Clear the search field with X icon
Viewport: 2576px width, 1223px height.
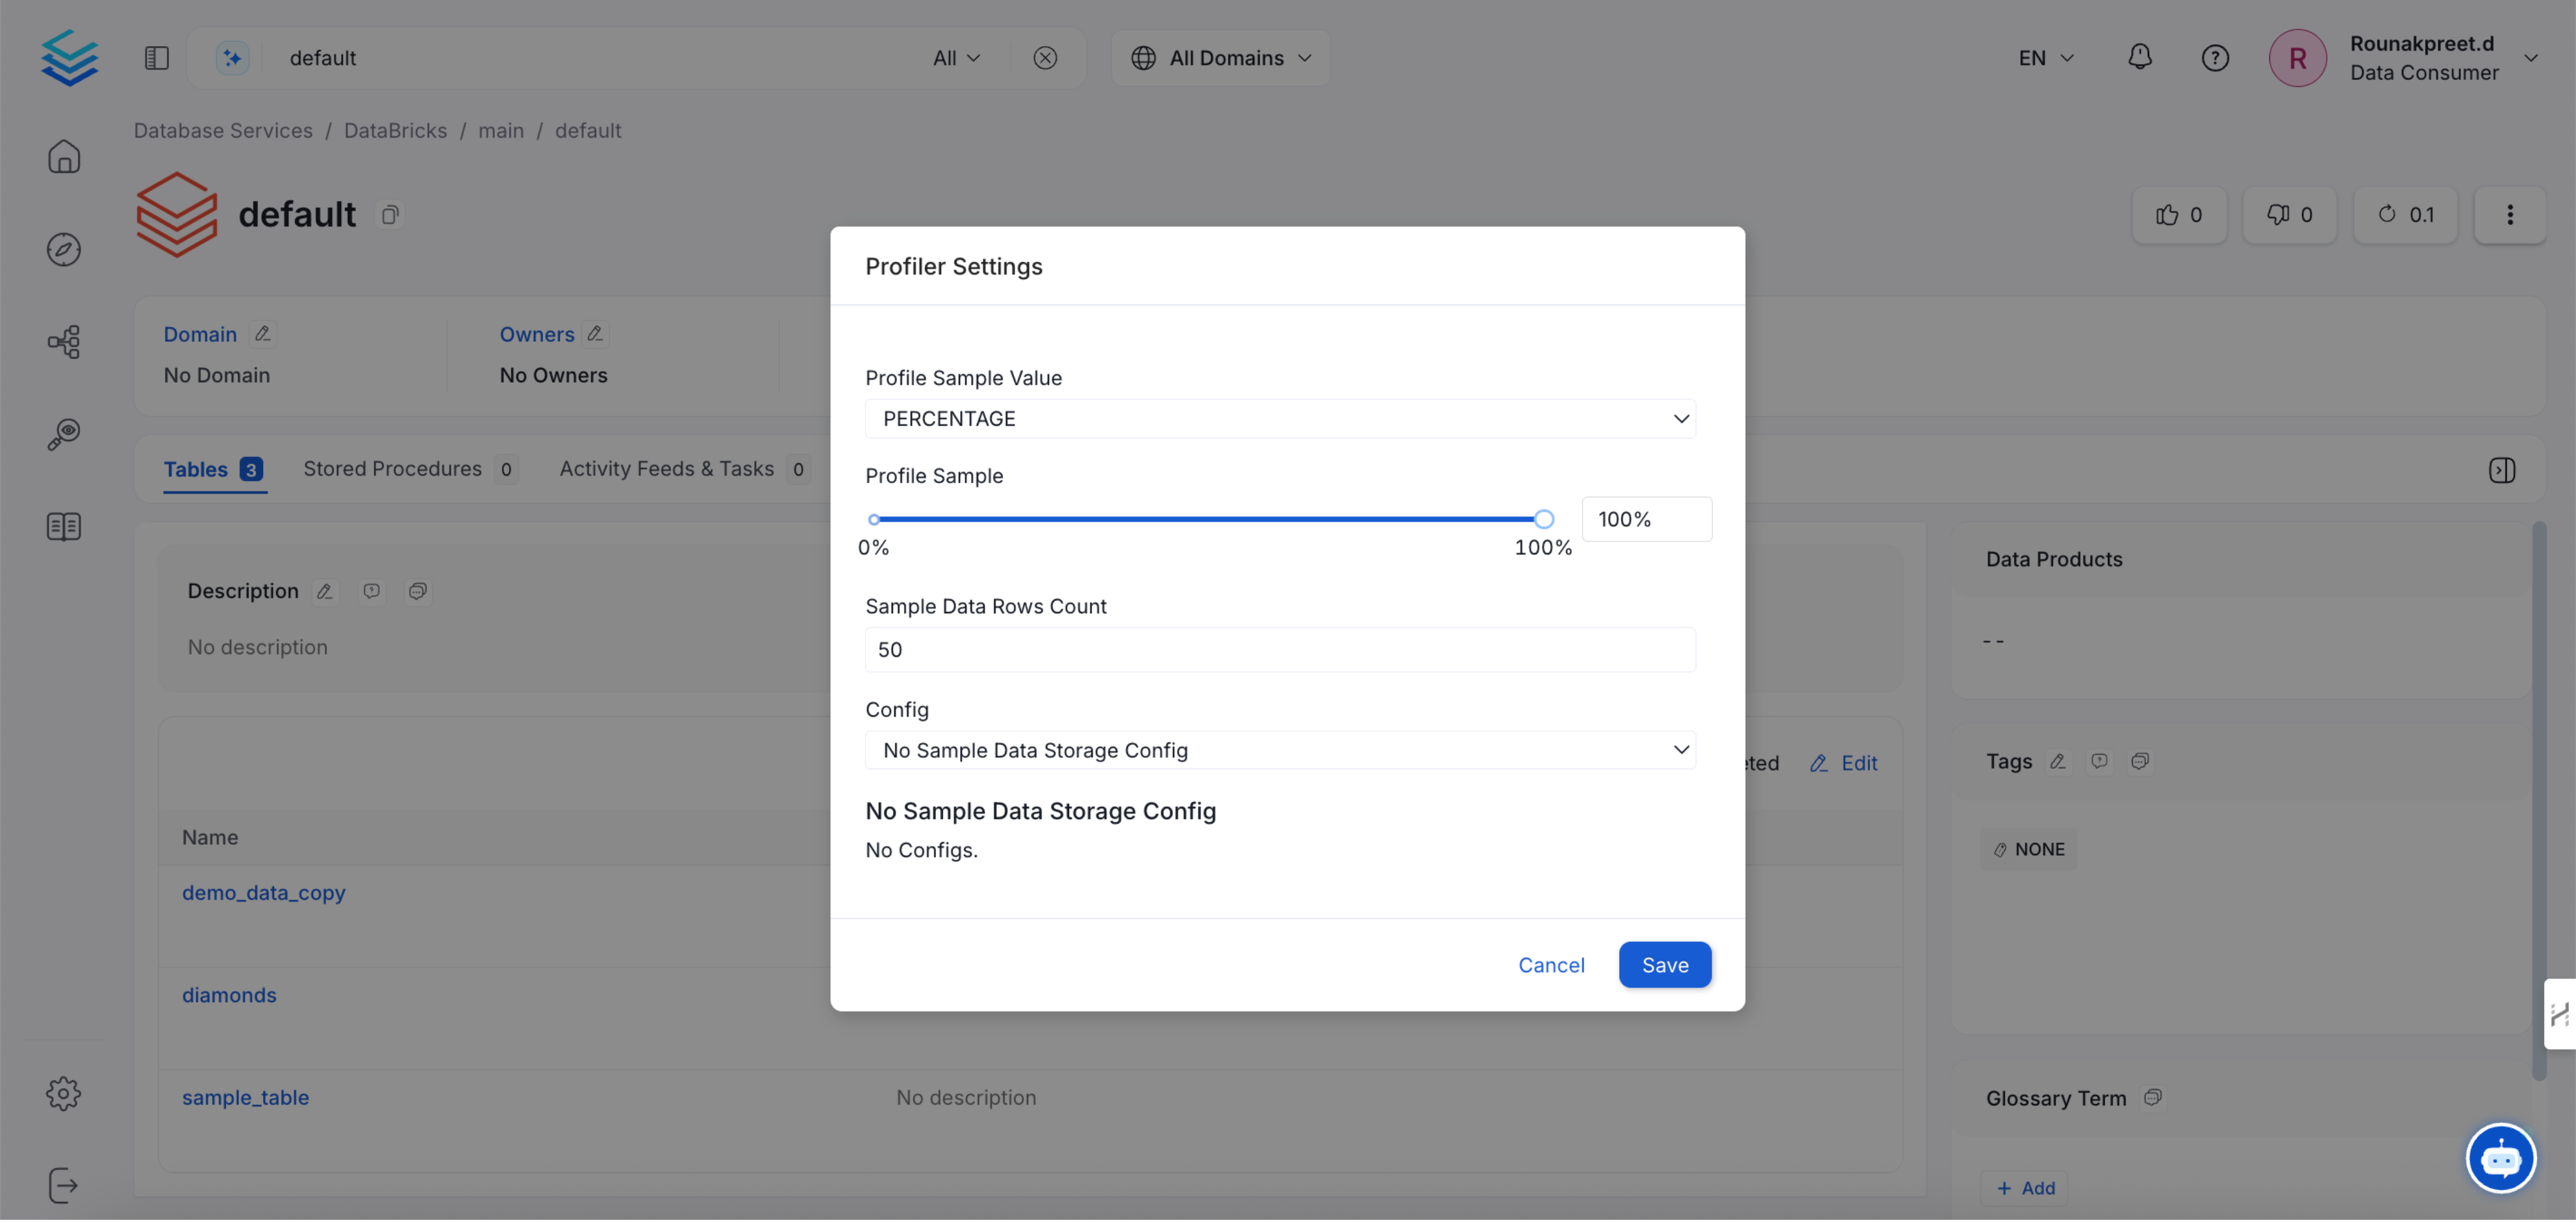tap(1045, 58)
